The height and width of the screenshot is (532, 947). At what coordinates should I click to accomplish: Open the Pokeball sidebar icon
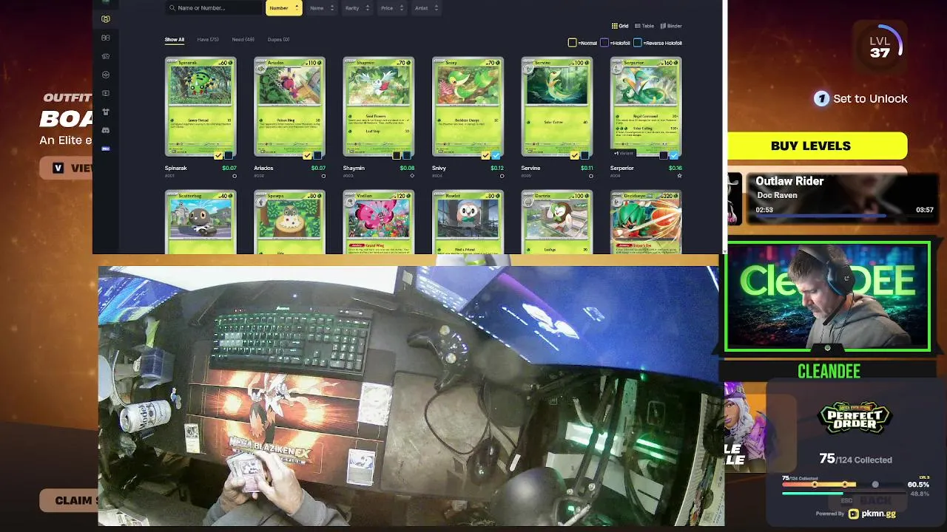click(106, 75)
